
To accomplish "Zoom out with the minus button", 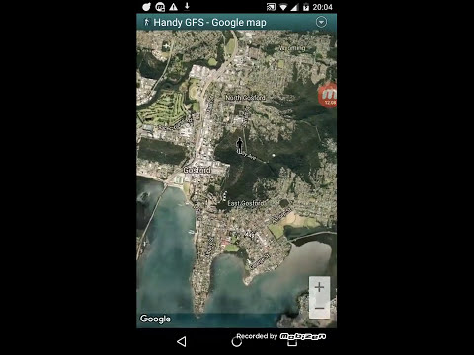I will pyautogui.click(x=319, y=308).
